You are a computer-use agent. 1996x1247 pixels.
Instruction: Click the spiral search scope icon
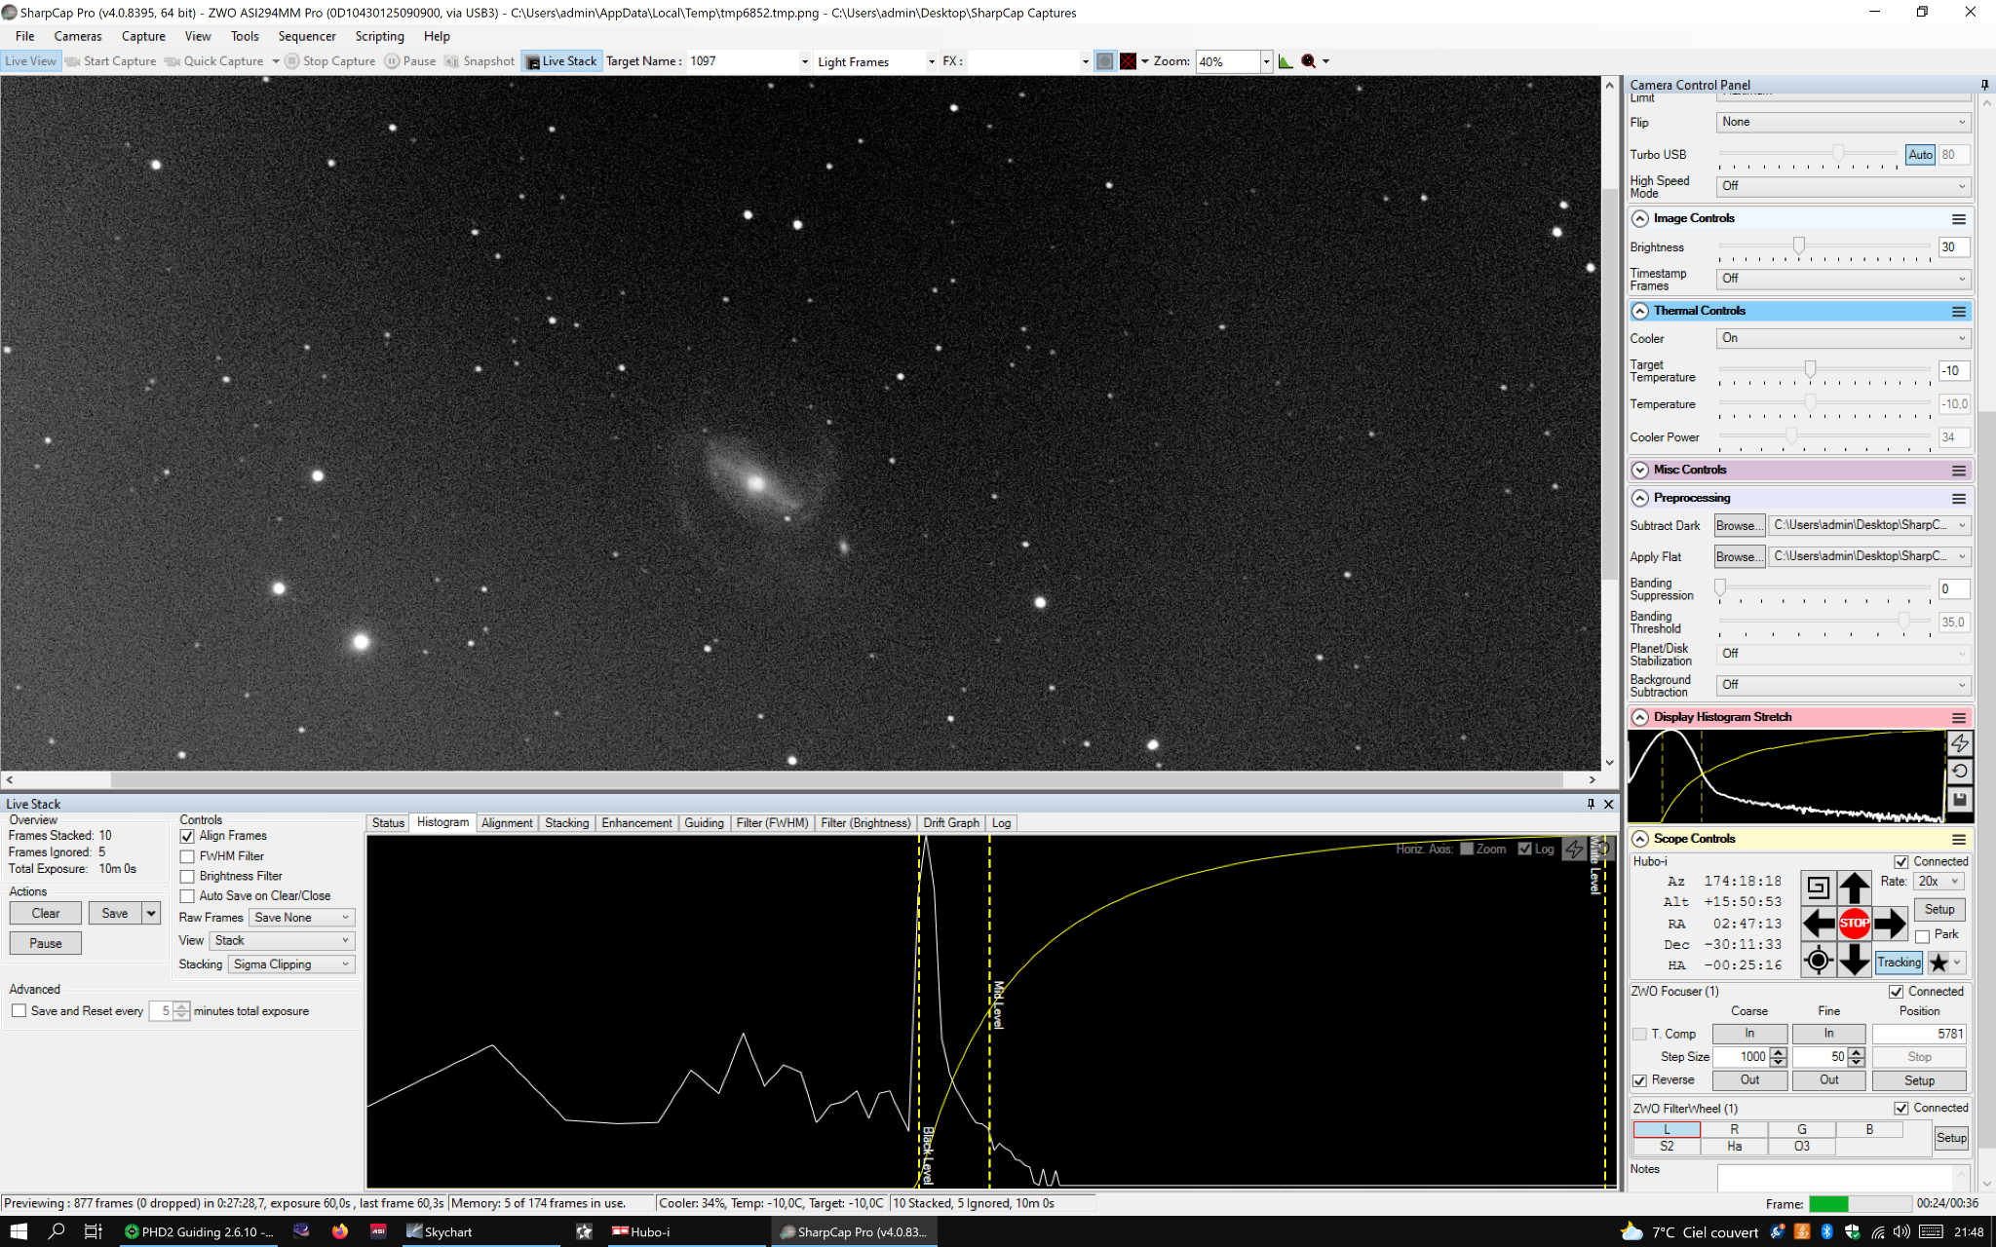click(1819, 888)
